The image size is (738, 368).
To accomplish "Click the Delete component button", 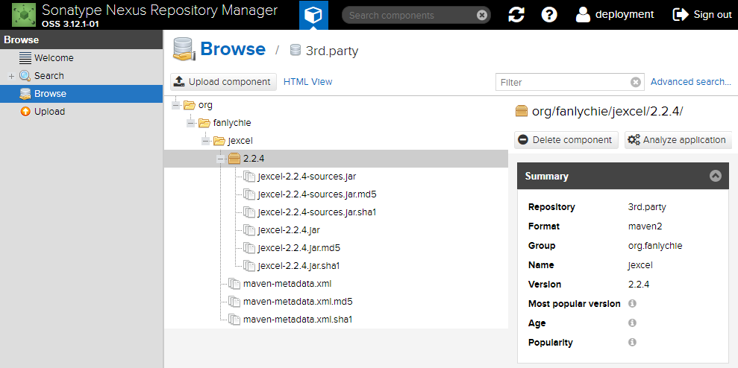I will pos(566,139).
